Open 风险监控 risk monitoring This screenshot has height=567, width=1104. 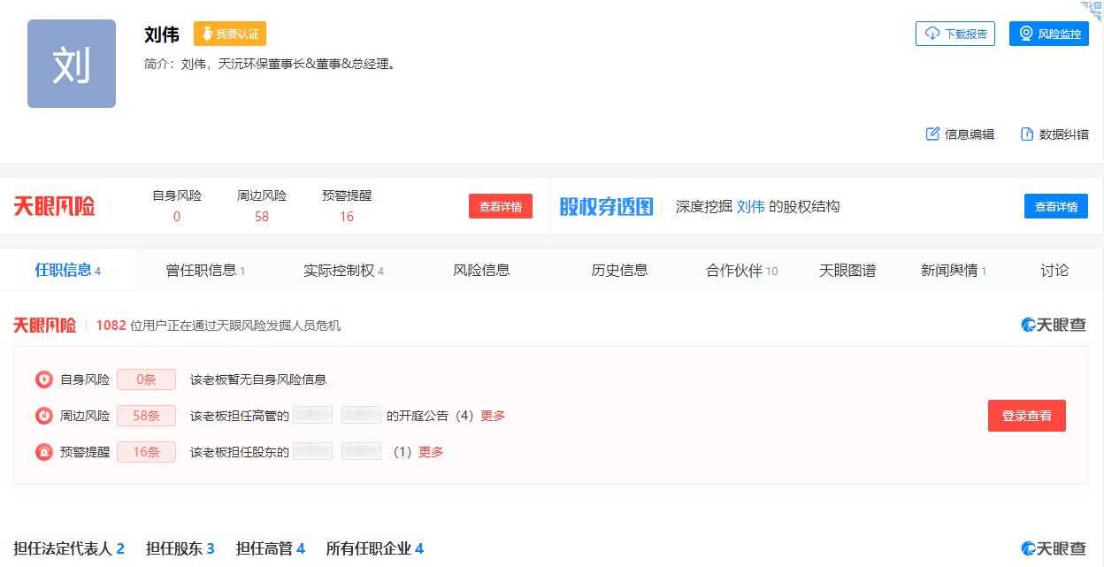coord(1049,34)
